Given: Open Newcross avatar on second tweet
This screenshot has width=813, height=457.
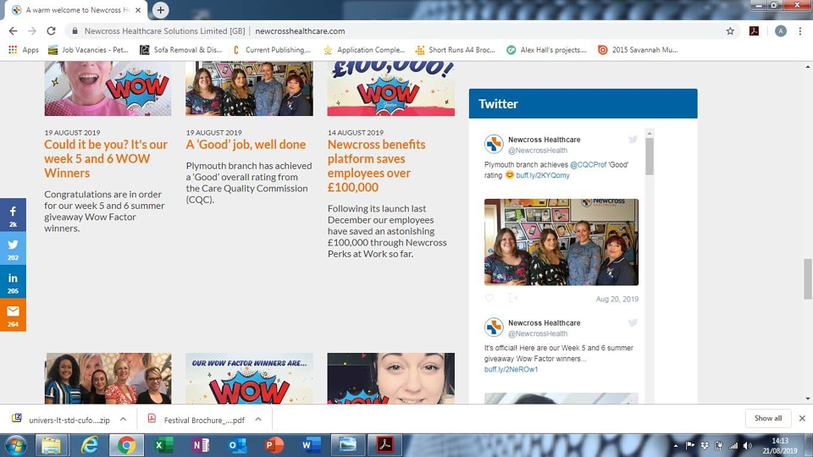Looking at the screenshot, I should 494,328.
